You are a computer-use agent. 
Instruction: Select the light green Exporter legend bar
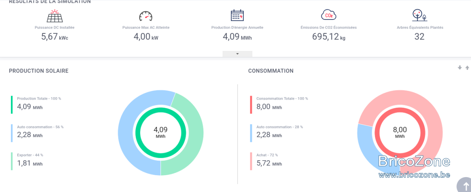click(12, 161)
